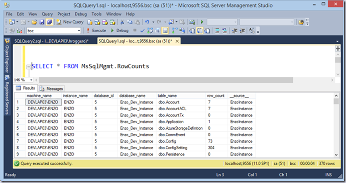Open the SQL Editor toolbar overflow options
The width and height of the screenshot is (346, 183).
click(258, 31)
